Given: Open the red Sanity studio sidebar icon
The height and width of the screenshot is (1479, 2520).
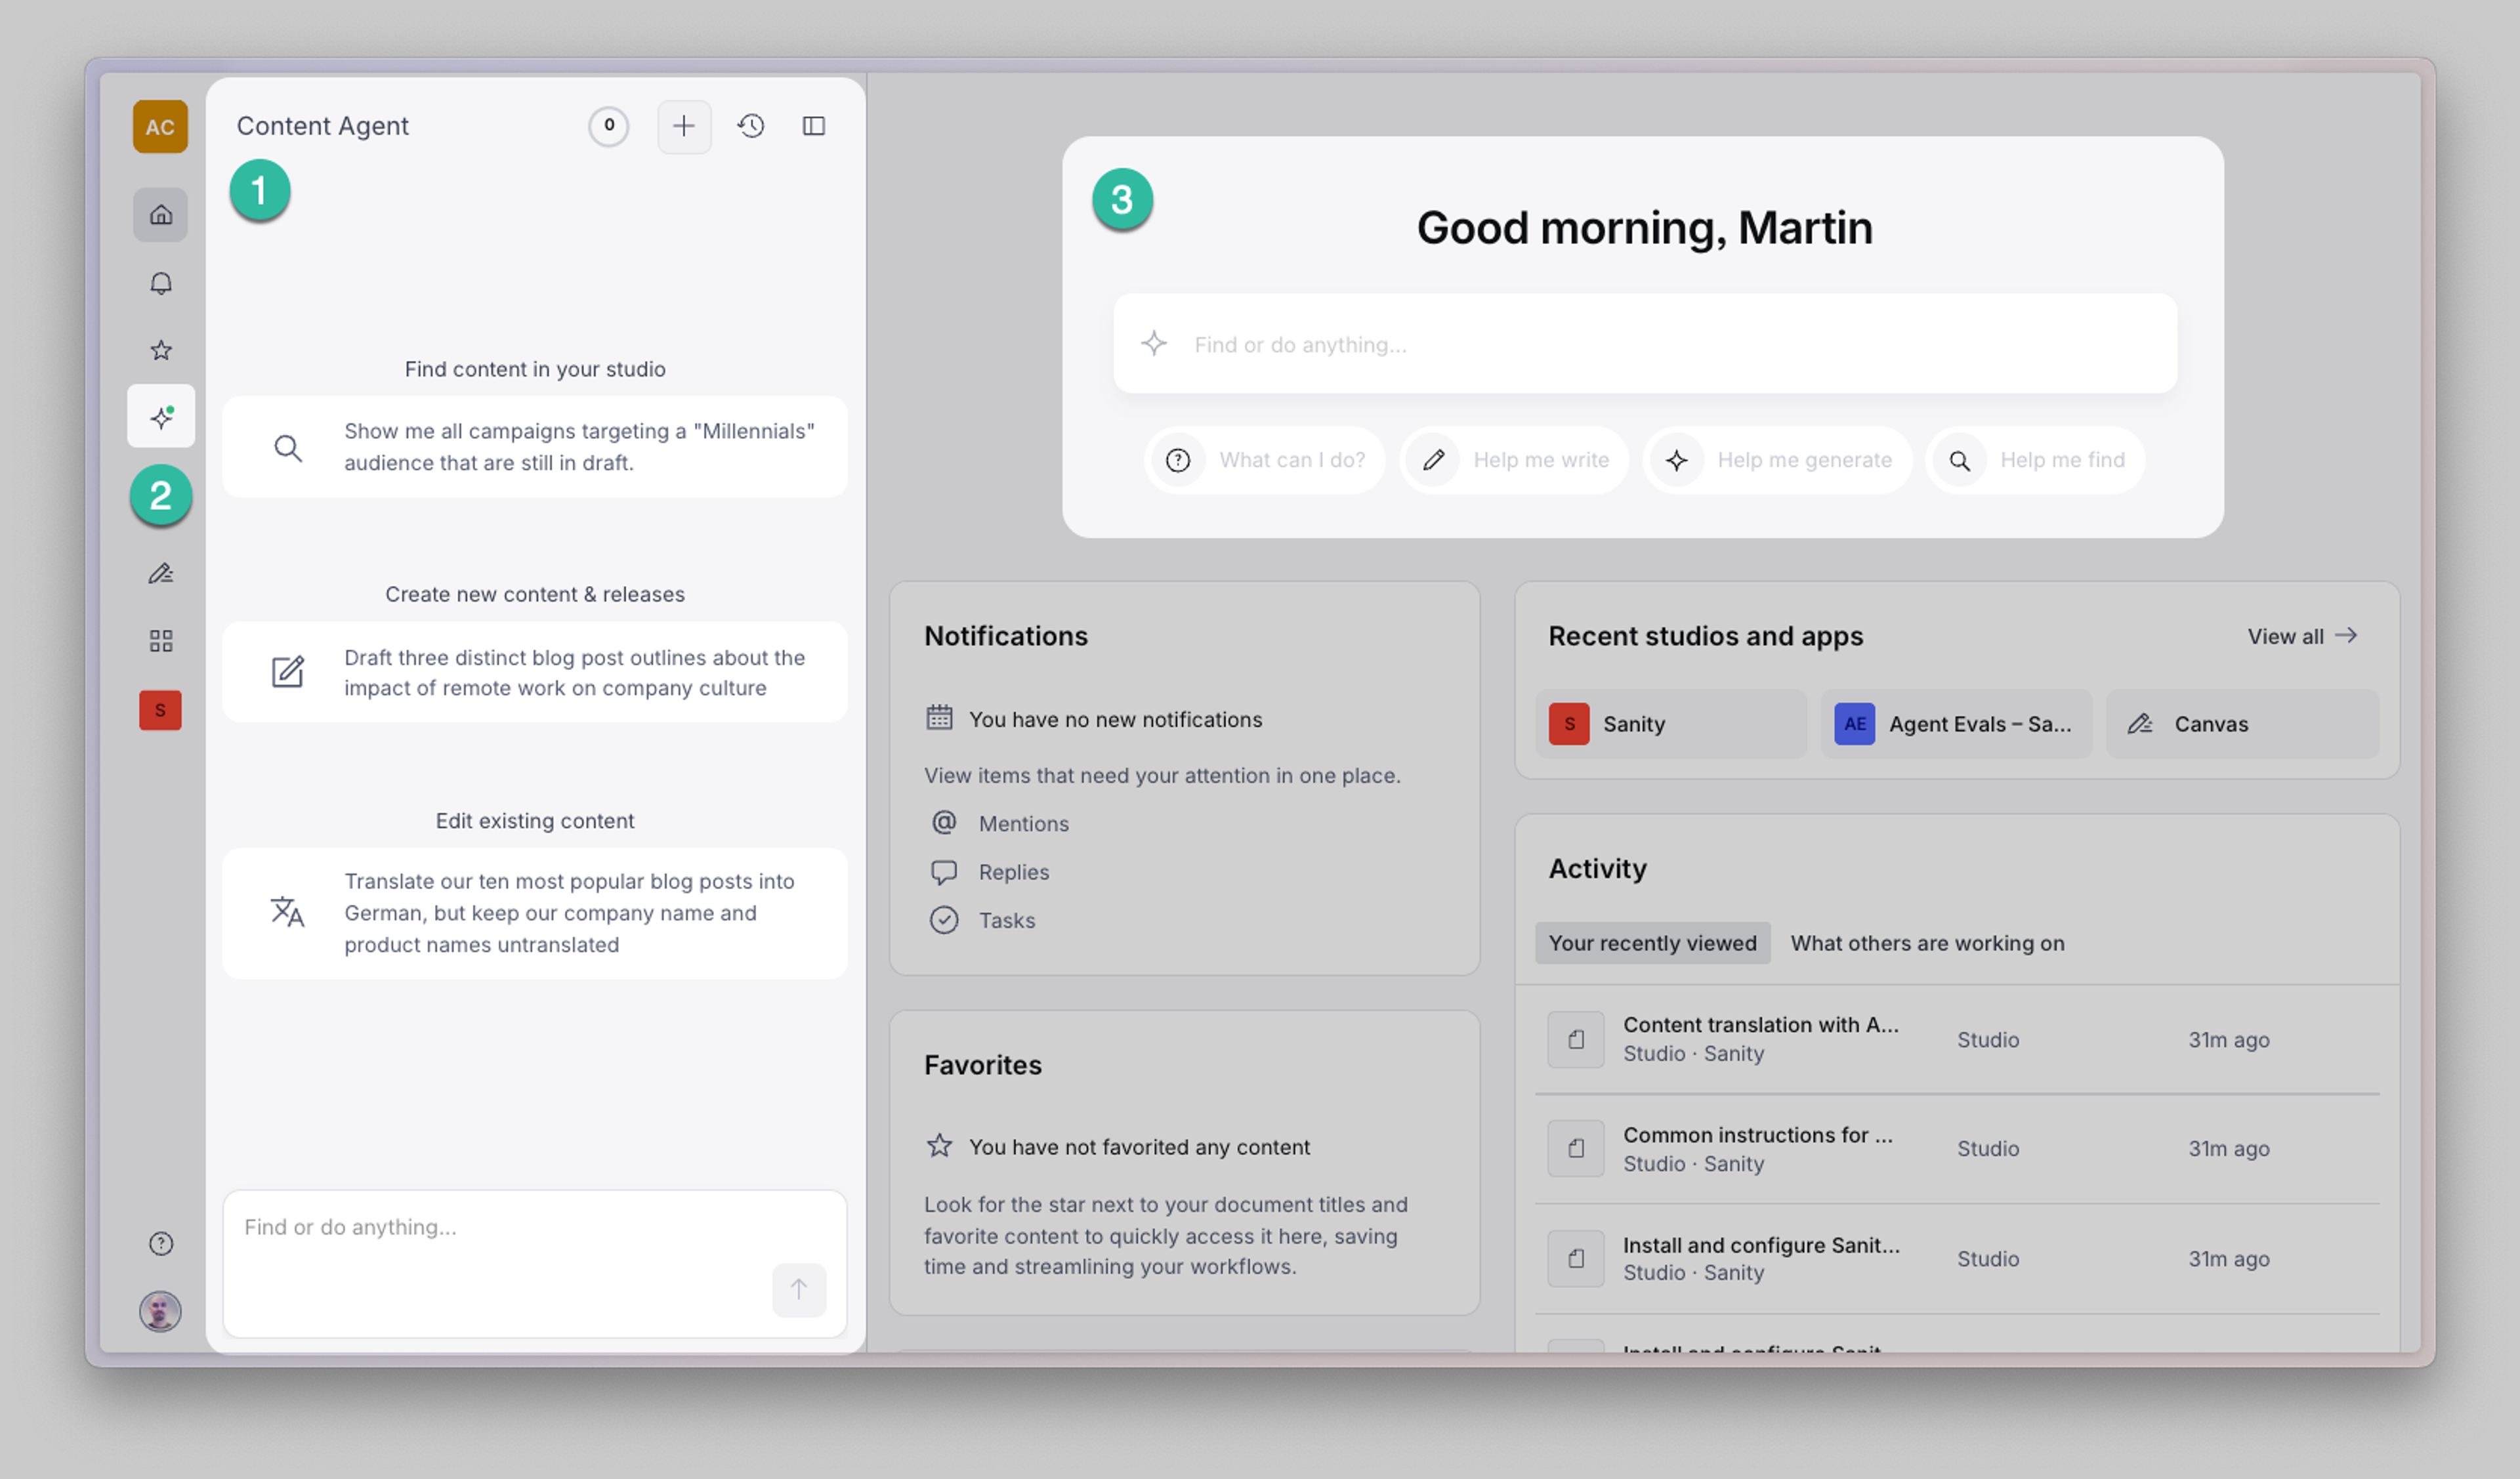Looking at the screenshot, I should point(160,710).
